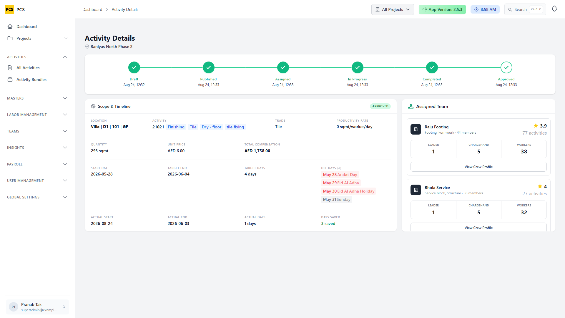Click the 8:58 AM clock badge
Viewport: 565px width, 318px height.
485,9
